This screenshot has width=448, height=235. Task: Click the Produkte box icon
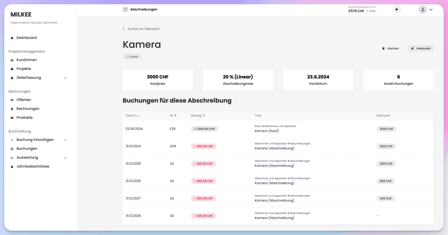pyautogui.click(x=12, y=118)
